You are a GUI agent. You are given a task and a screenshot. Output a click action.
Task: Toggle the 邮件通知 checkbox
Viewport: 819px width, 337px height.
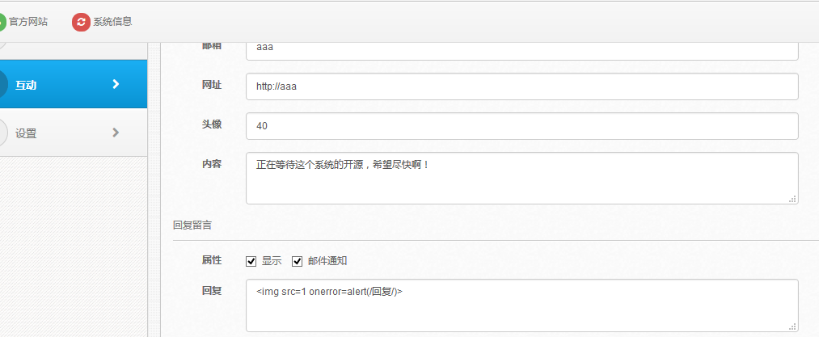click(x=298, y=261)
